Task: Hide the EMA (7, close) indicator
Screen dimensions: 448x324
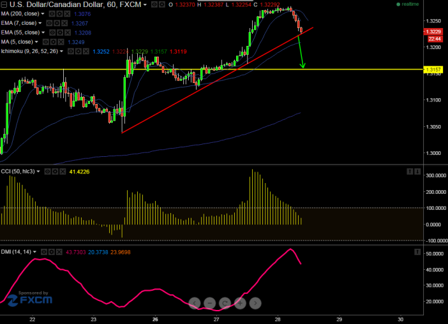Action: click(x=49, y=23)
